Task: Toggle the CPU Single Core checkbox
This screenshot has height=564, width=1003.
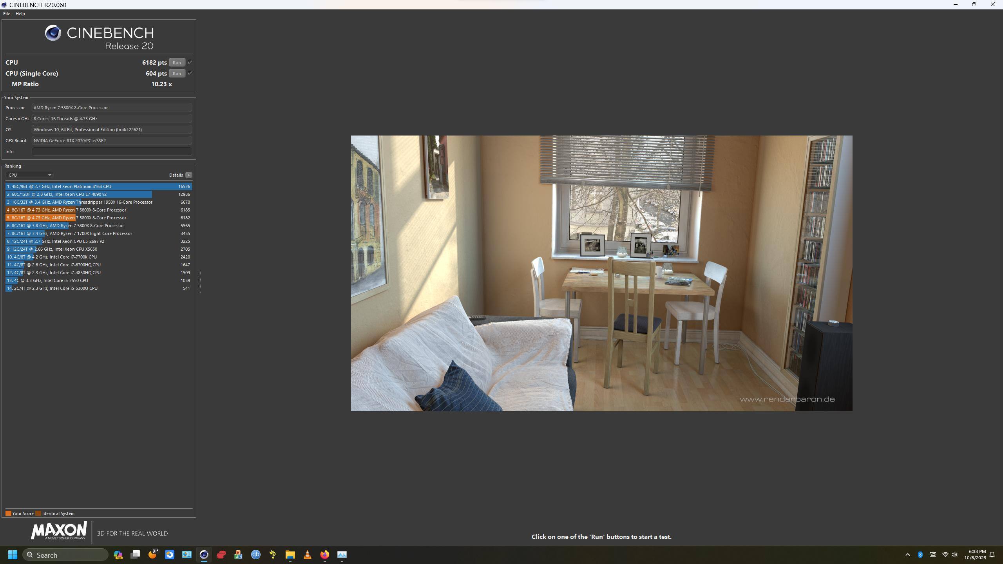Action: coord(190,73)
